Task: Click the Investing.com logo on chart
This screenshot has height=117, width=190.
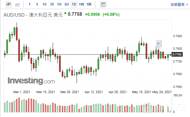Action: (x=31, y=81)
